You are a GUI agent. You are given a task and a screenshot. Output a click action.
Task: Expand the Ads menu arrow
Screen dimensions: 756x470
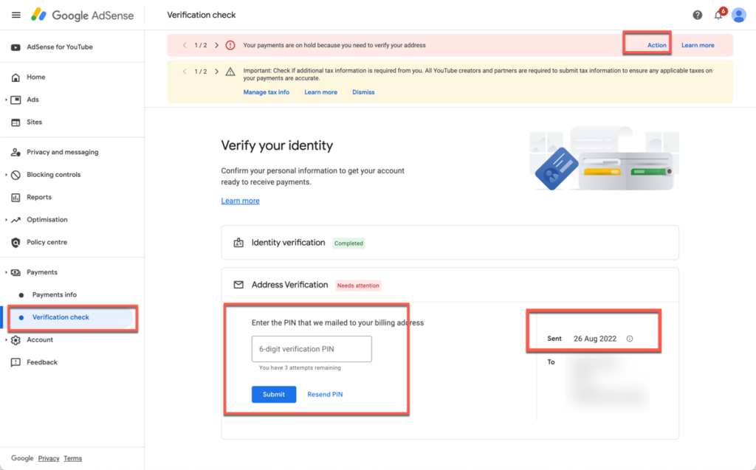pos(6,100)
